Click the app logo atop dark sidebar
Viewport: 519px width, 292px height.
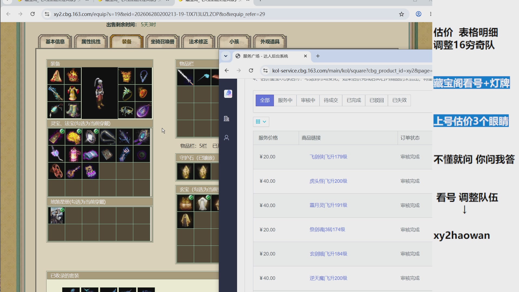pyautogui.click(x=228, y=94)
